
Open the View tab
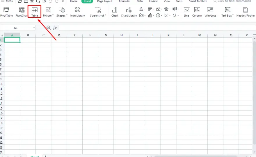(x=167, y=1)
